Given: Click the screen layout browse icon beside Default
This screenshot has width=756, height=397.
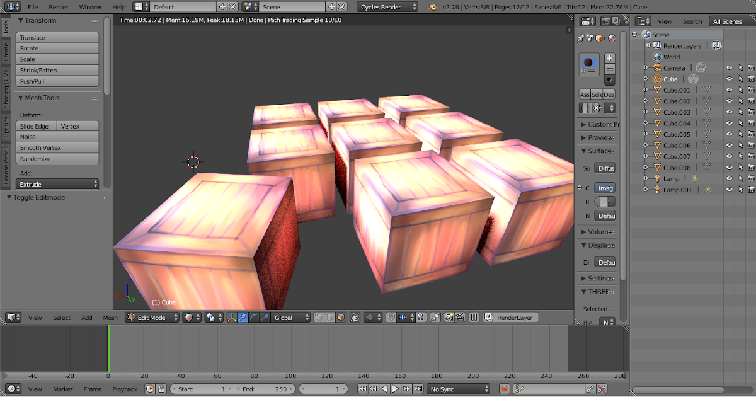Looking at the screenshot, I should (142, 6).
